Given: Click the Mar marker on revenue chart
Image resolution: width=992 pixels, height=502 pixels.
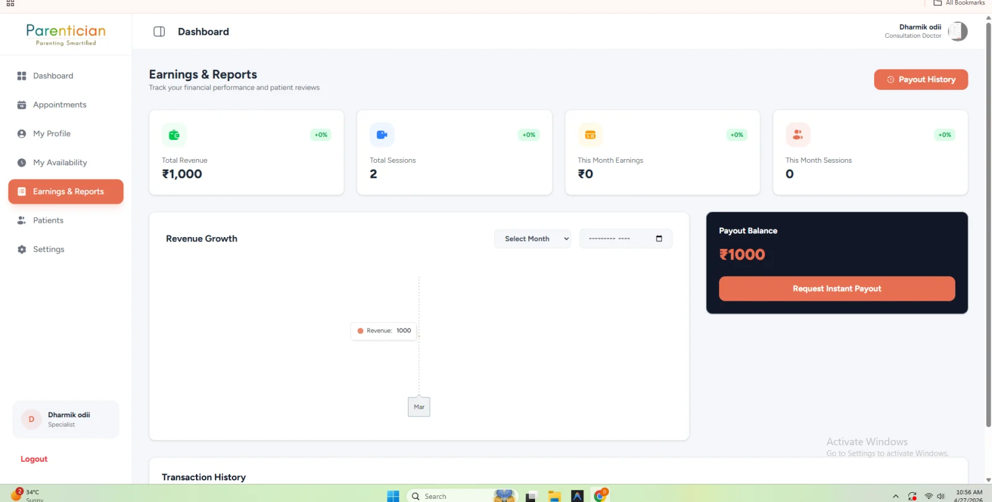Looking at the screenshot, I should click(x=419, y=407).
